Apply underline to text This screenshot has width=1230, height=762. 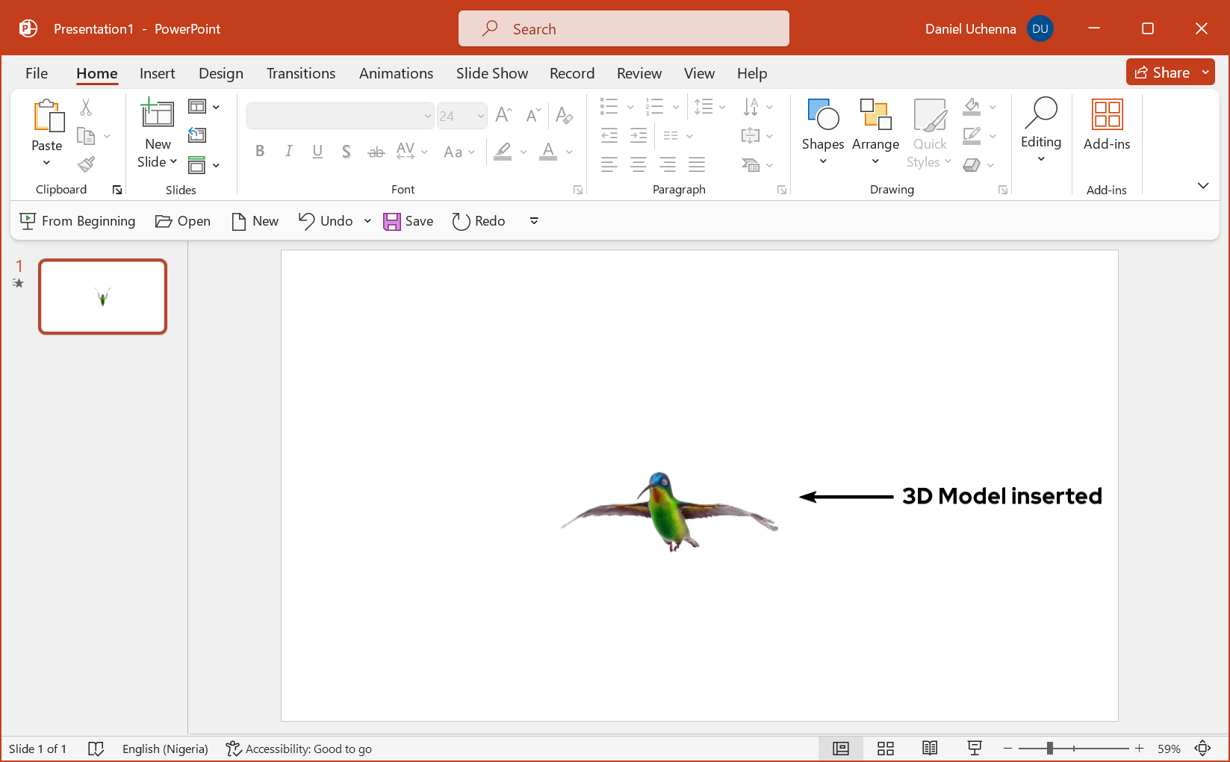[317, 151]
